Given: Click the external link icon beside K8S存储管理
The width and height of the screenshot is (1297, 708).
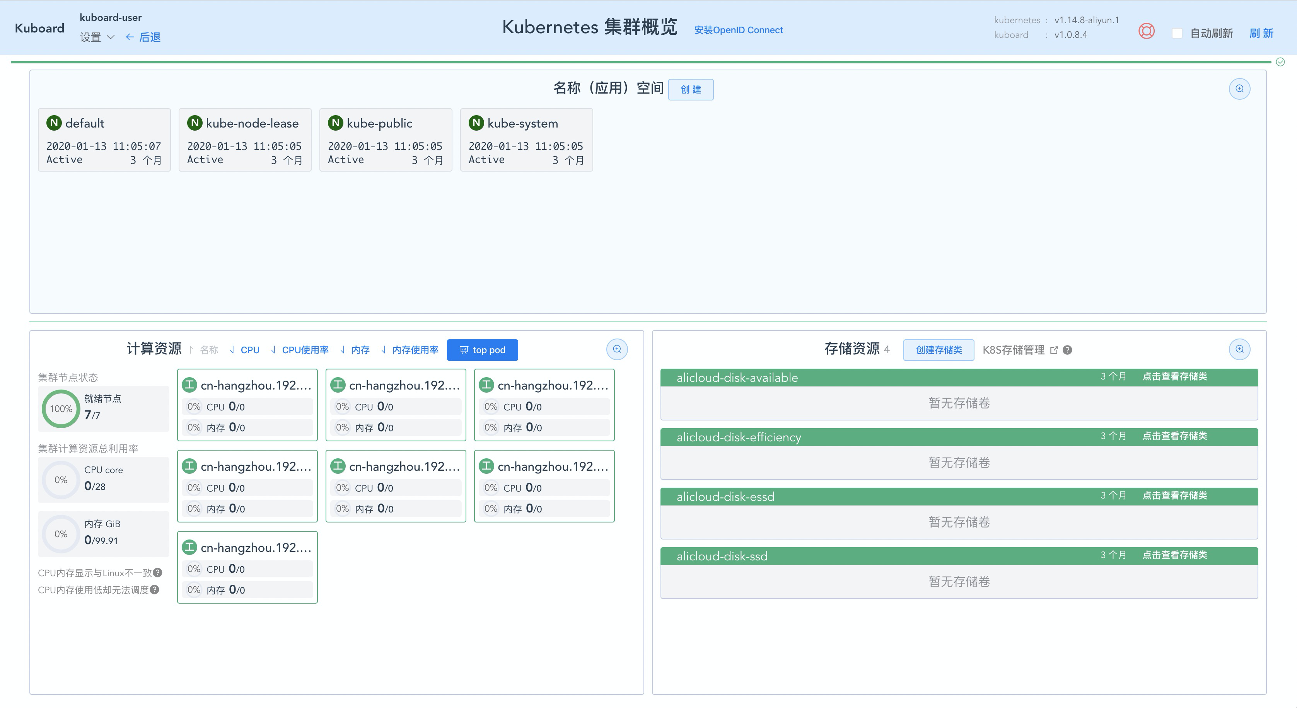Looking at the screenshot, I should pyautogui.click(x=1054, y=350).
